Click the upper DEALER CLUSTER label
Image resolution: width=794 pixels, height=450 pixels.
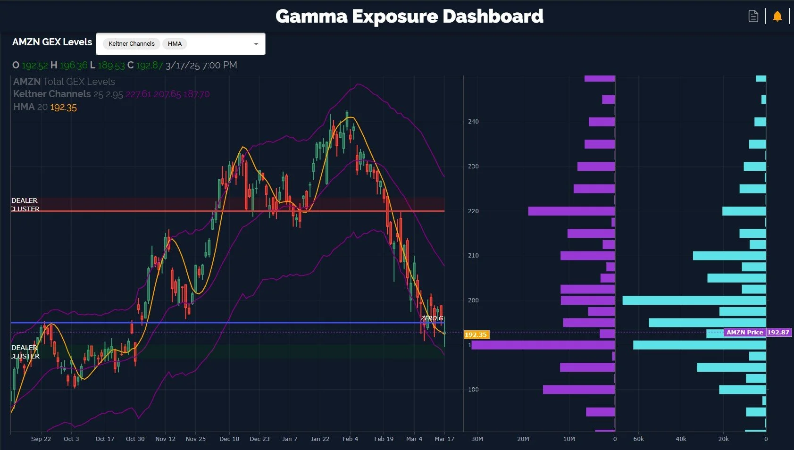pos(25,205)
